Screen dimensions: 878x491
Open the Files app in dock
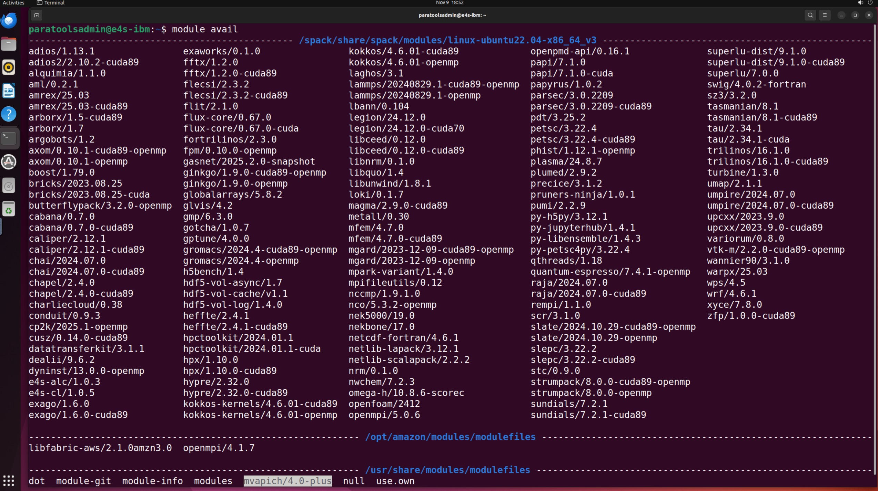click(9, 44)
